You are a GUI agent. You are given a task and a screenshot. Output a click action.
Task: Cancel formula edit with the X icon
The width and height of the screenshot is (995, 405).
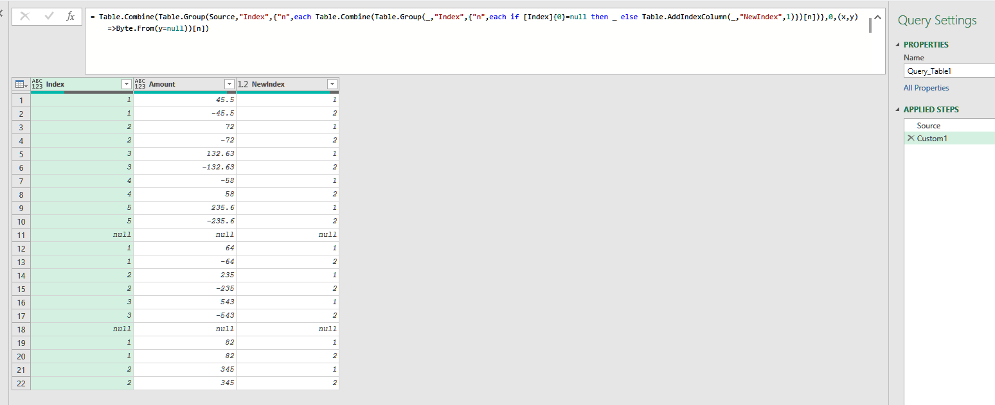coord(25,17)
